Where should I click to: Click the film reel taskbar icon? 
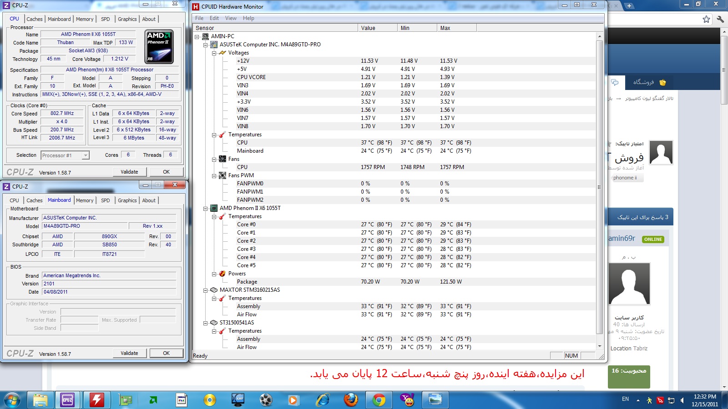pos(266,400)
